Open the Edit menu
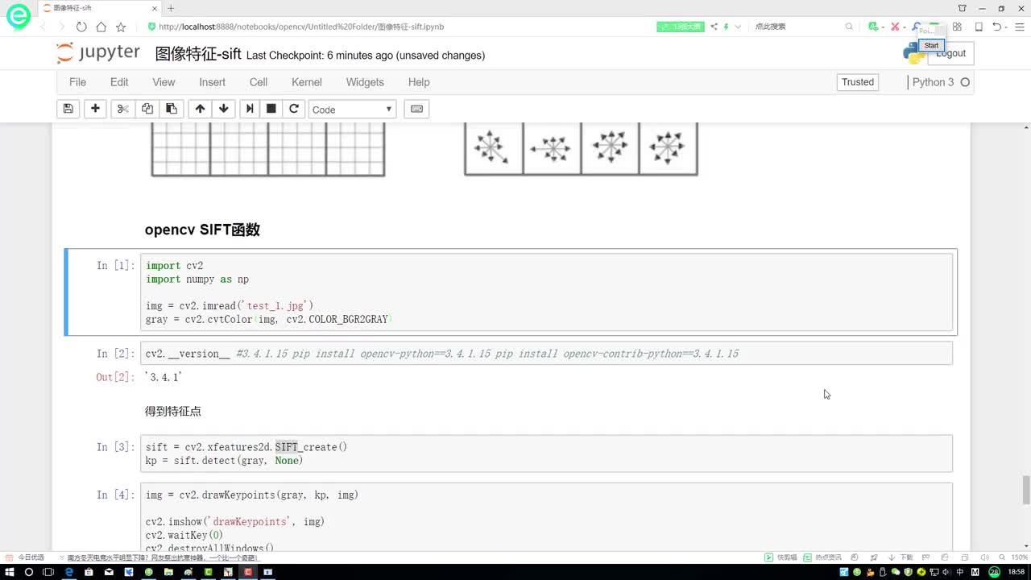Image resolution: width=1031 pixels, height=580 pixels. (x=119, y=82)
